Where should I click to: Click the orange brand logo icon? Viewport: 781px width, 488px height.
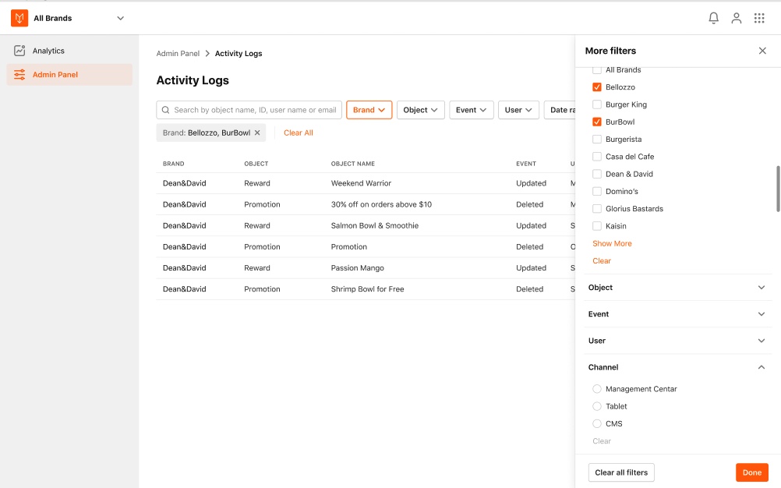coord(19,19)
